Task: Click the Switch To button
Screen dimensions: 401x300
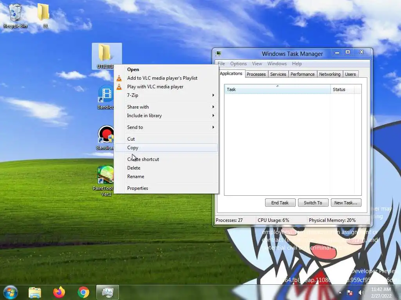Action: click(313, 203)
